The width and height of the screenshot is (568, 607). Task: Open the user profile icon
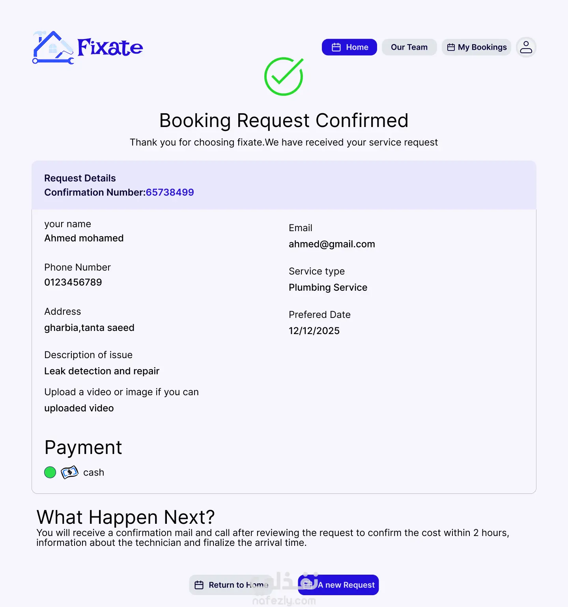pos(526,47)
